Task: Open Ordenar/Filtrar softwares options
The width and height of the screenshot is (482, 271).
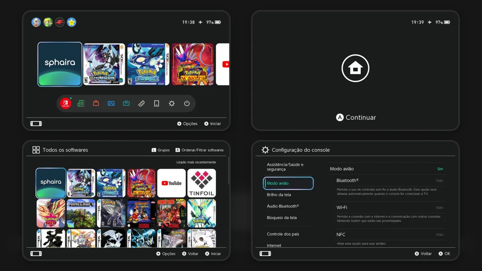Action: coord(200,150)
